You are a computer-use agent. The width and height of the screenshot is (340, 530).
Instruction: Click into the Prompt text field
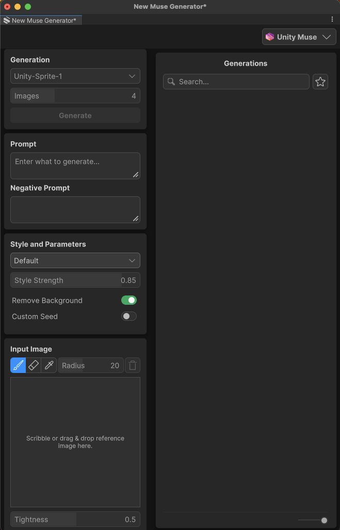tap(75, 166)
